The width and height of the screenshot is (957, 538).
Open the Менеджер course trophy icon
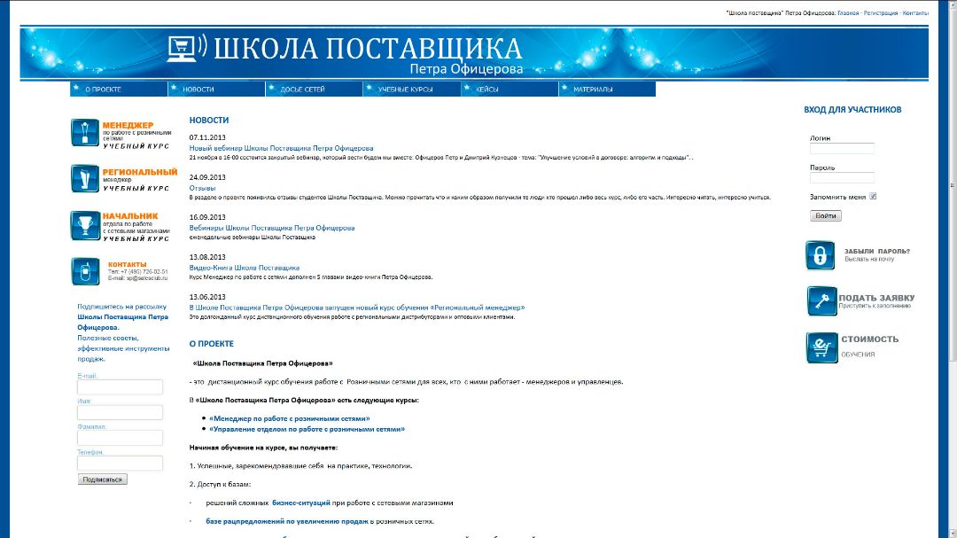[x=85, y=133]
